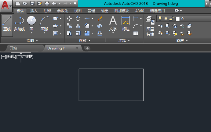Expand the 图层 panel flyout
The width and height of the screenshot is (211, 132).
(x=182, y=40)
